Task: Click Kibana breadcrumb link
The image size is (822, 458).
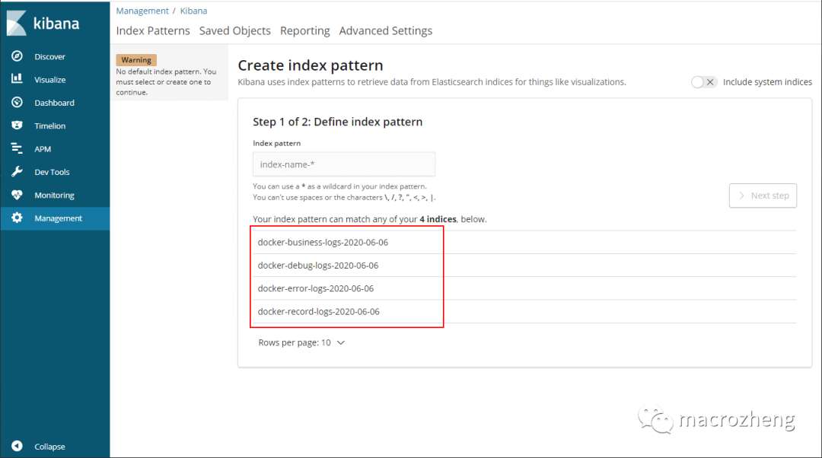Action: click(x=193, y=11)
